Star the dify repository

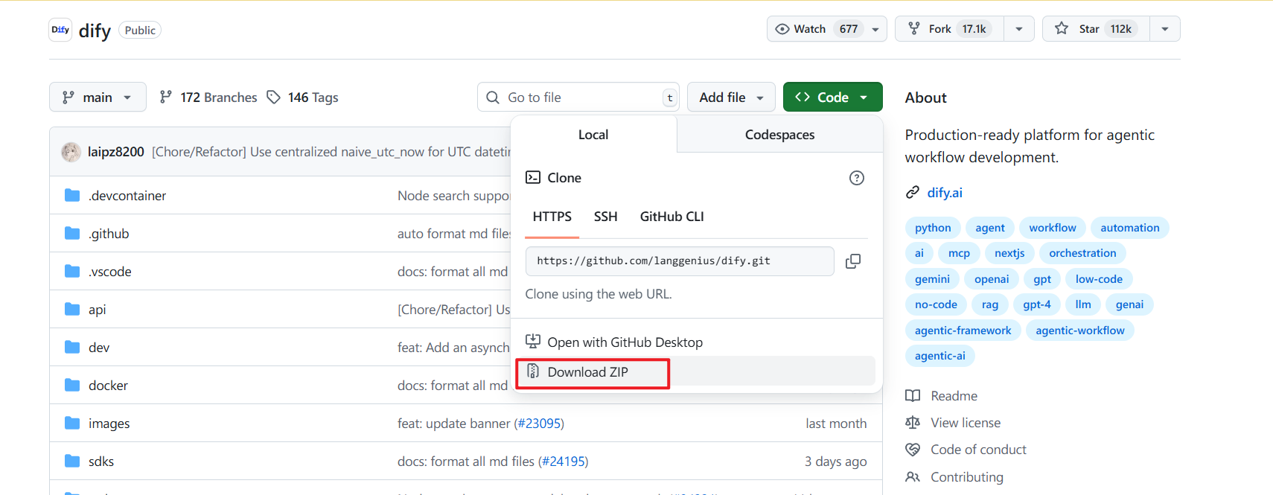point(1096,29)
